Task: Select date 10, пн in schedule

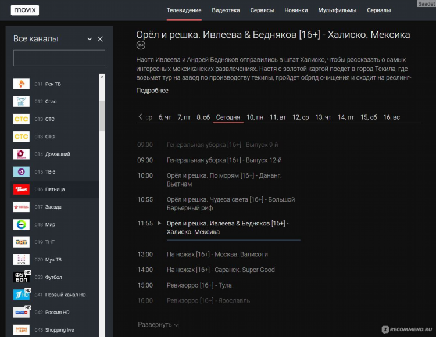Action: (255, 117)
